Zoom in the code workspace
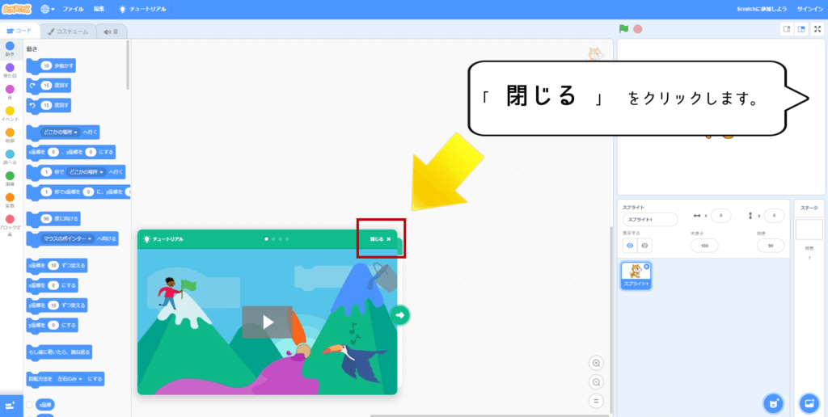 click(x=596, y=363)
